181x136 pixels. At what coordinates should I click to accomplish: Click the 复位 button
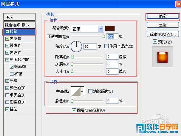pos(163,25)
